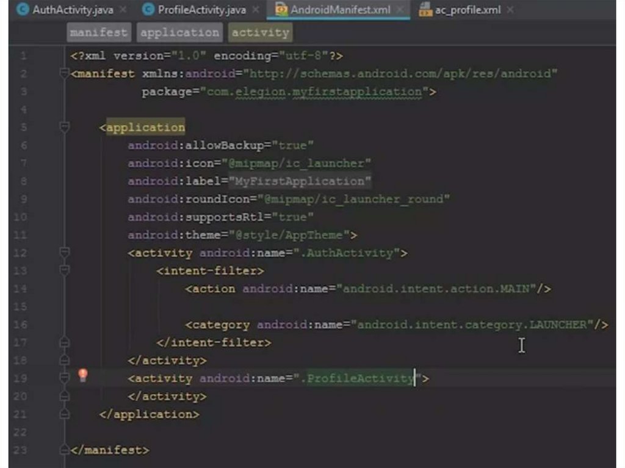This screenshot has width=625, height=468.
Task: Fold the ProfileActivity activity block on line 19
Action: 65,378
